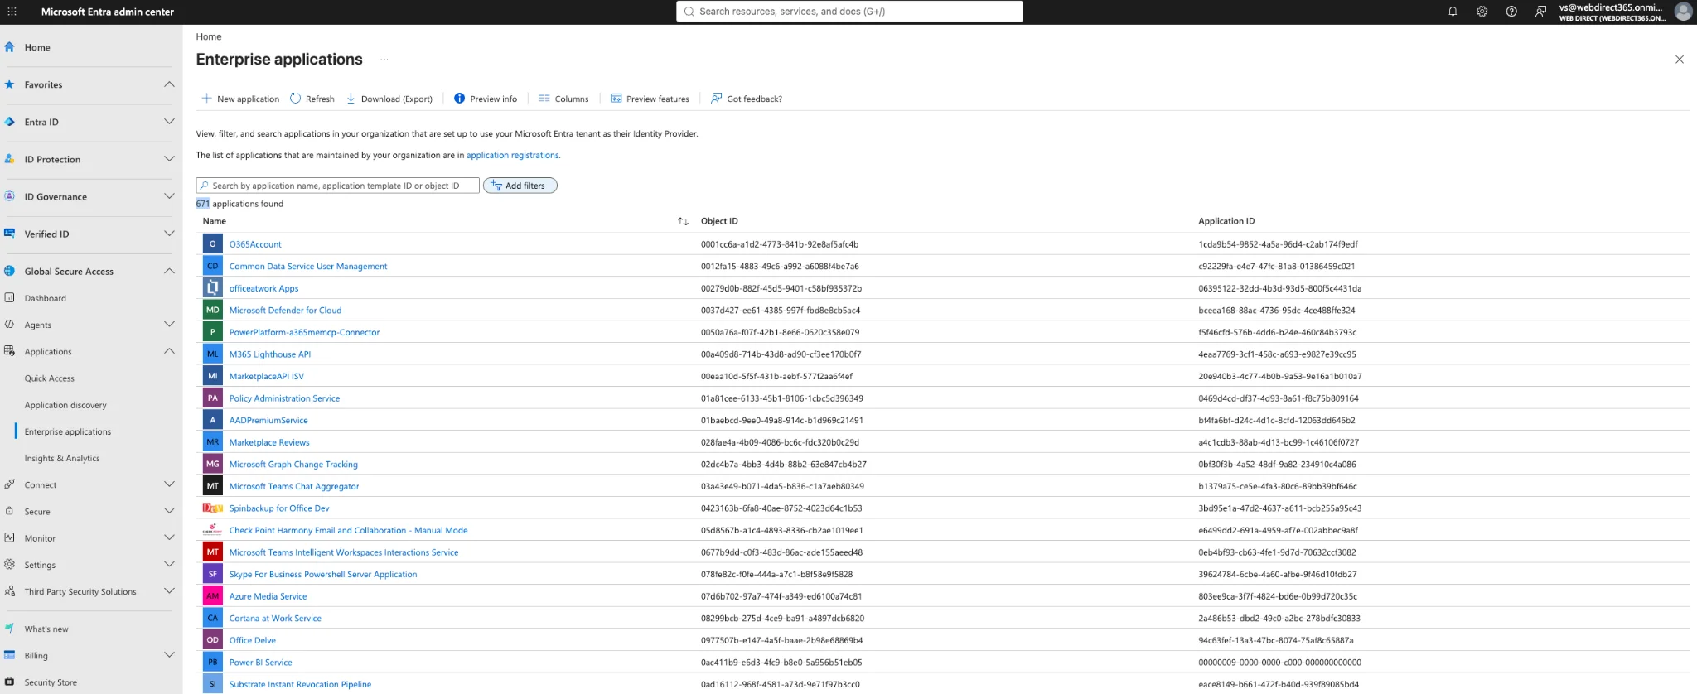Image resolution: width=1697 pixels, height=694 pixels.
Task: Collapse the Global Secure Access chevron
Action: (169, 271)
